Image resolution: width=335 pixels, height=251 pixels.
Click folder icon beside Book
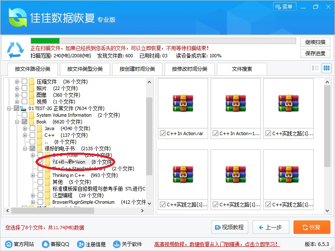(x=32, y=122)
